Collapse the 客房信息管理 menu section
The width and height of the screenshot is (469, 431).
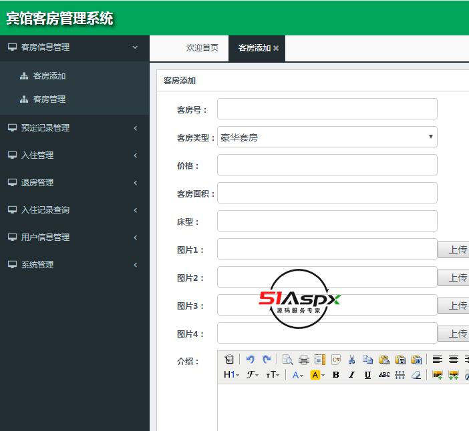point(74,47)
